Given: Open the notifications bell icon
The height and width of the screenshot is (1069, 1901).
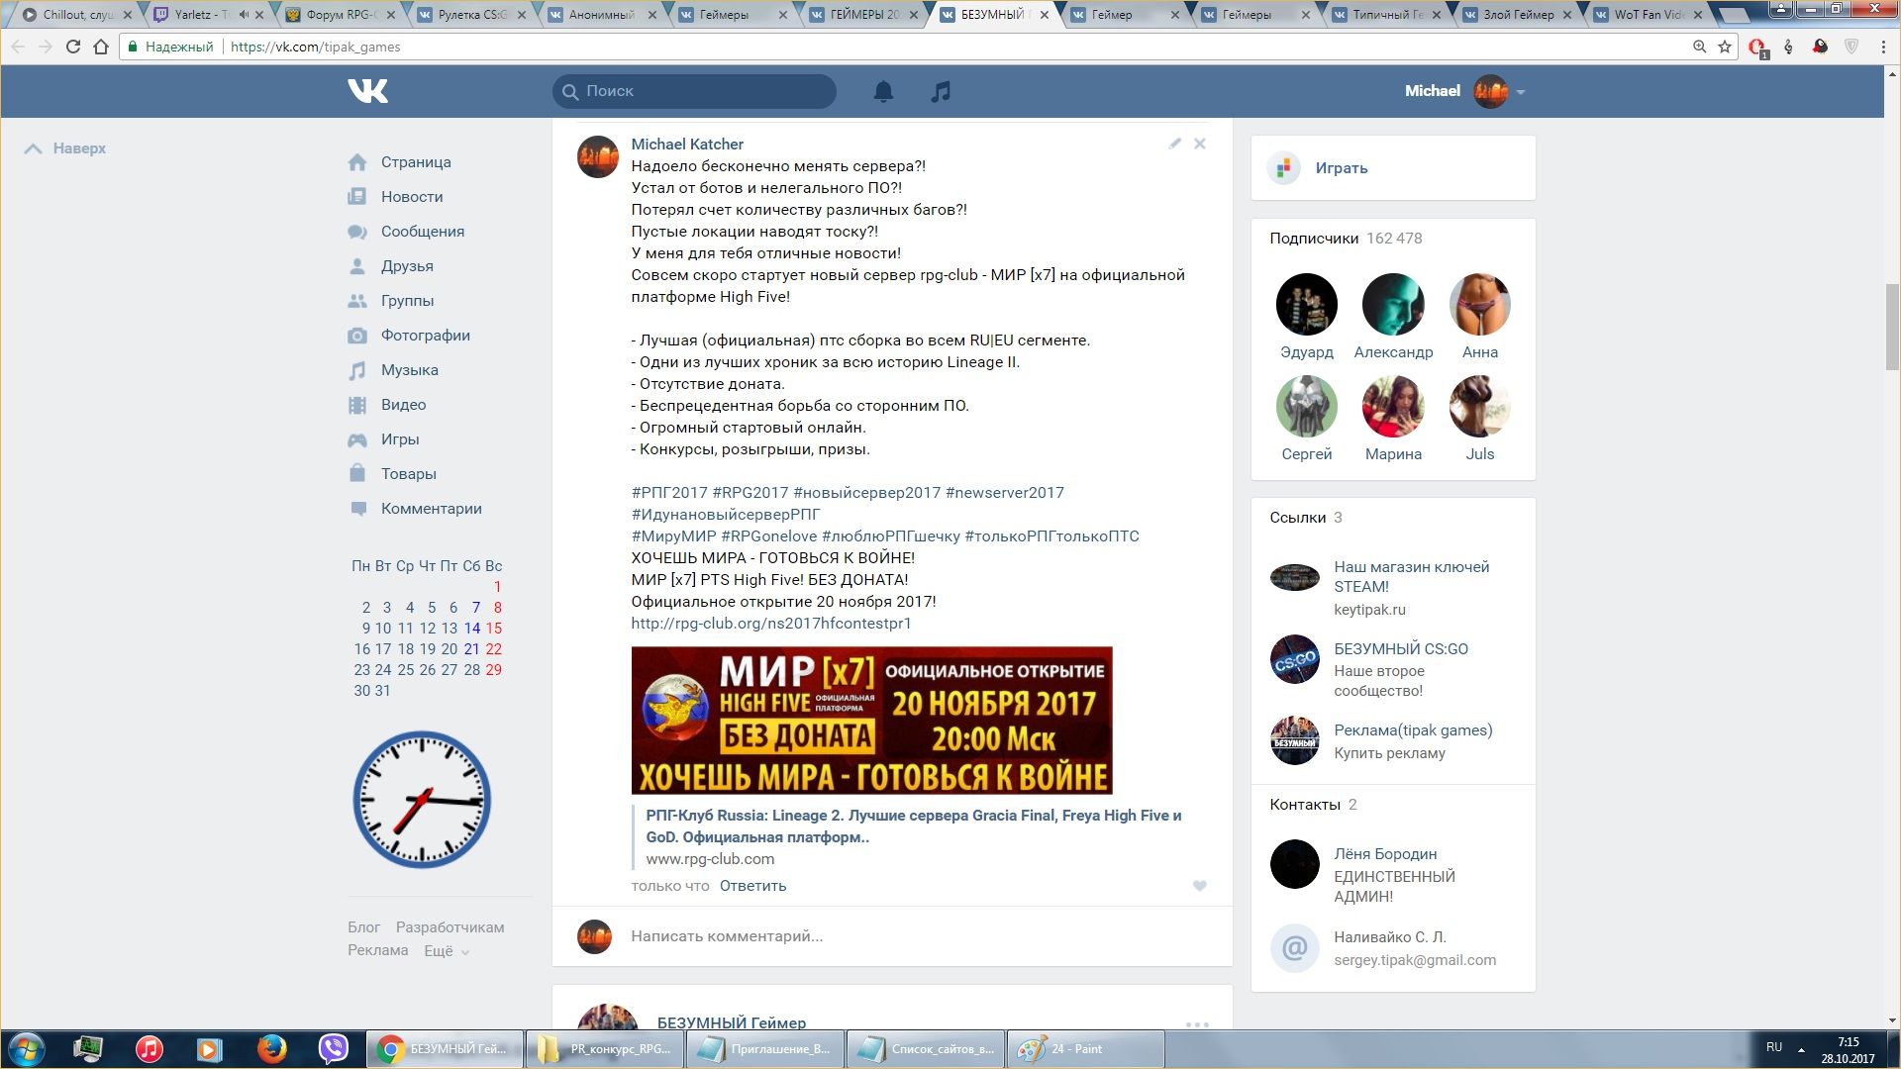Looking at the screenshot, I should (883, 92).
